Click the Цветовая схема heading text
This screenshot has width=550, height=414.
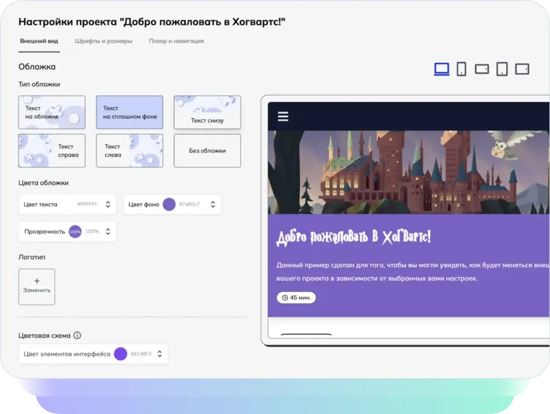(x=44, y=336)
